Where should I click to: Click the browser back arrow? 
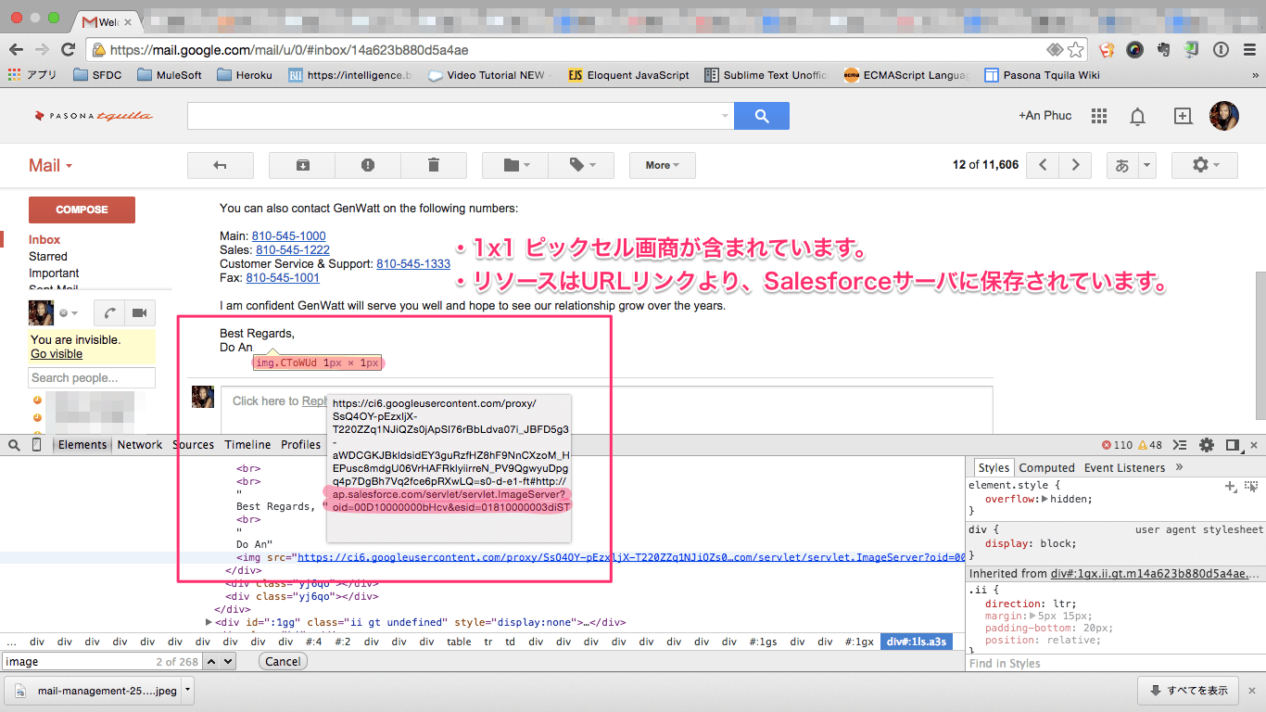click(18, 50)
